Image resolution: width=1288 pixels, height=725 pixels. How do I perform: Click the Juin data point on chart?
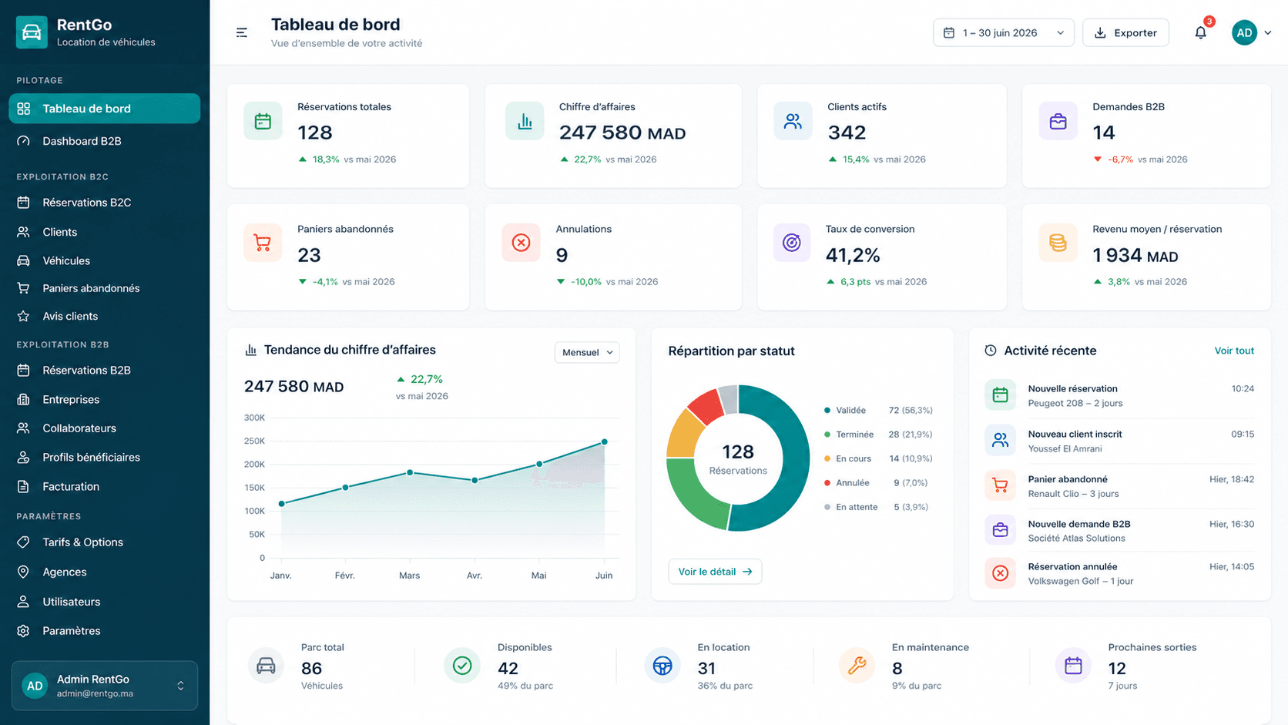[605, 441]
